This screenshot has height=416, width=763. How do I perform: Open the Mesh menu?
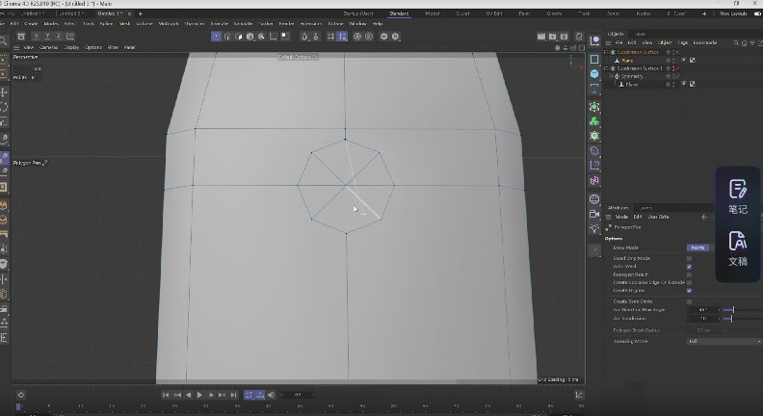pos(124,23)
